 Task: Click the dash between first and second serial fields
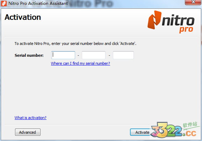pyautogui.click(x=78, y=56)
